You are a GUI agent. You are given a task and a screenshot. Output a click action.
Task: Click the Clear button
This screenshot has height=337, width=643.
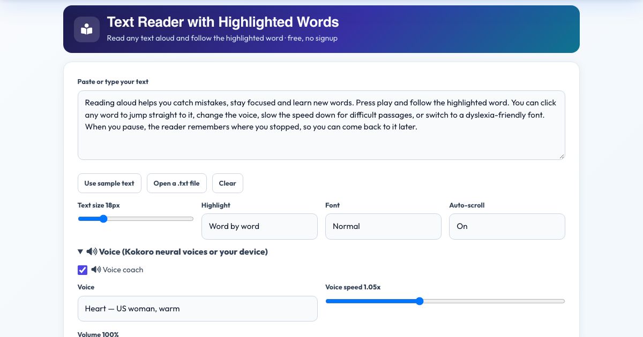[x=228, y=183]
